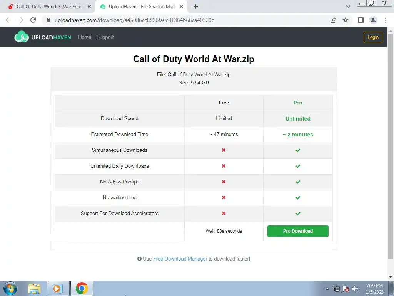Click the 'Free' column header
This screenshot has width=394, height=296.
coord(224,103)
